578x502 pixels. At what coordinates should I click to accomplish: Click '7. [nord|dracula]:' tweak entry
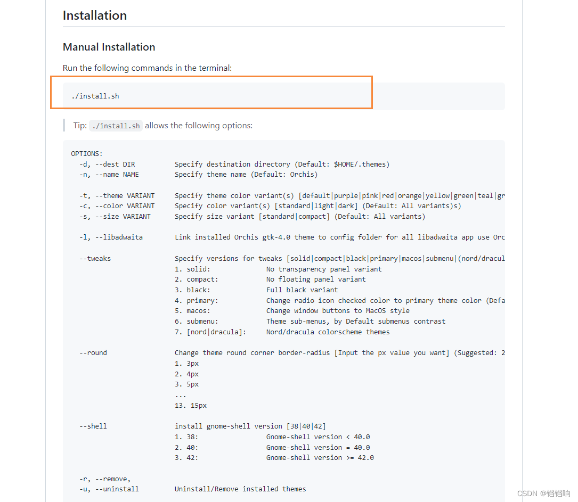click(210, 332)
